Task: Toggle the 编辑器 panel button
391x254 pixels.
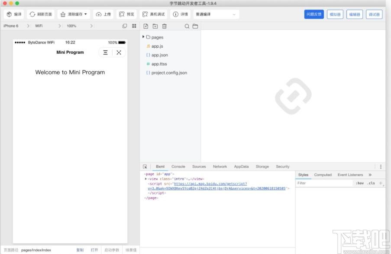Action: click(x=355, y=14)
